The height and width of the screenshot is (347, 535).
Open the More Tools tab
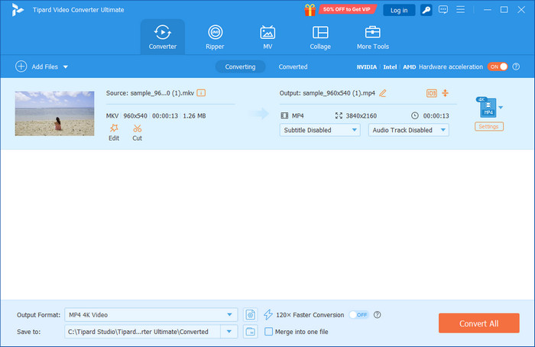point(373,37)
